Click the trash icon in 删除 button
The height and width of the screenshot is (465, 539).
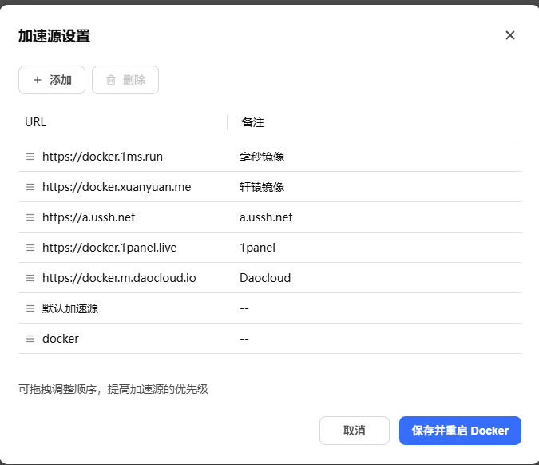point(111,80)
